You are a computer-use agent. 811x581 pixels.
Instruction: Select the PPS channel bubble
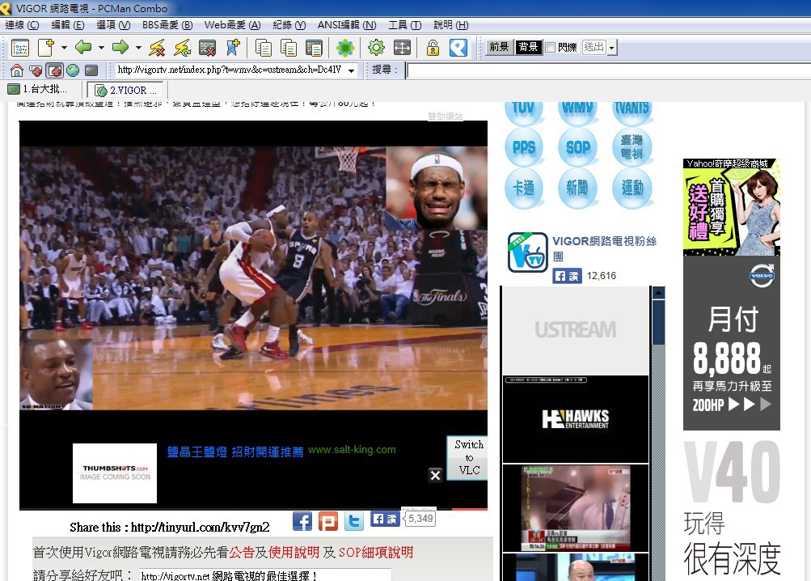point(524,147)
